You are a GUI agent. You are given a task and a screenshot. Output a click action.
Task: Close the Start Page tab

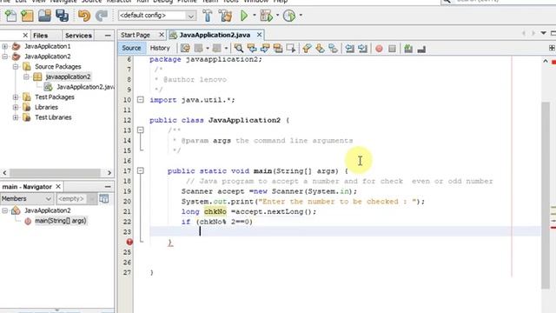point(162,35)
